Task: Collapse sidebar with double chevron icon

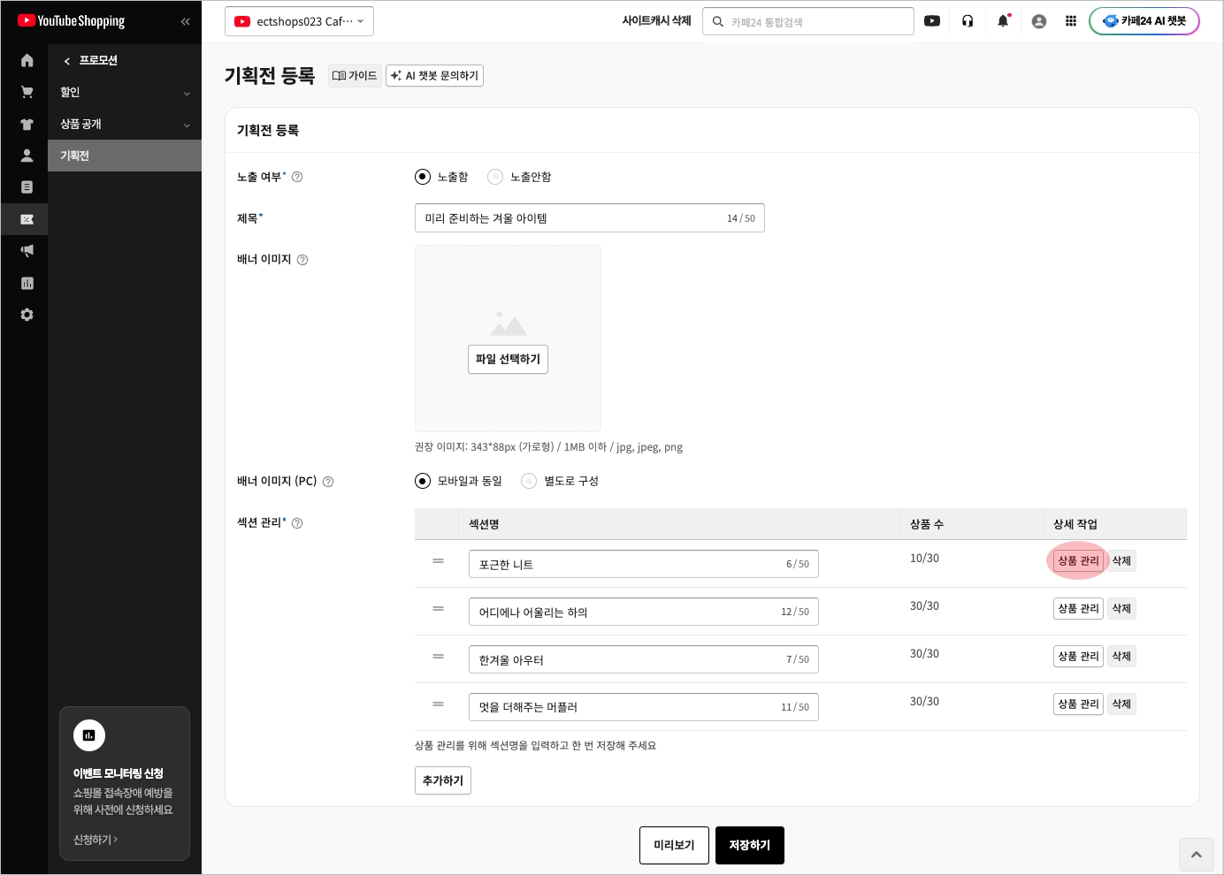Action: pyautogui.click(x=185, y=21)
